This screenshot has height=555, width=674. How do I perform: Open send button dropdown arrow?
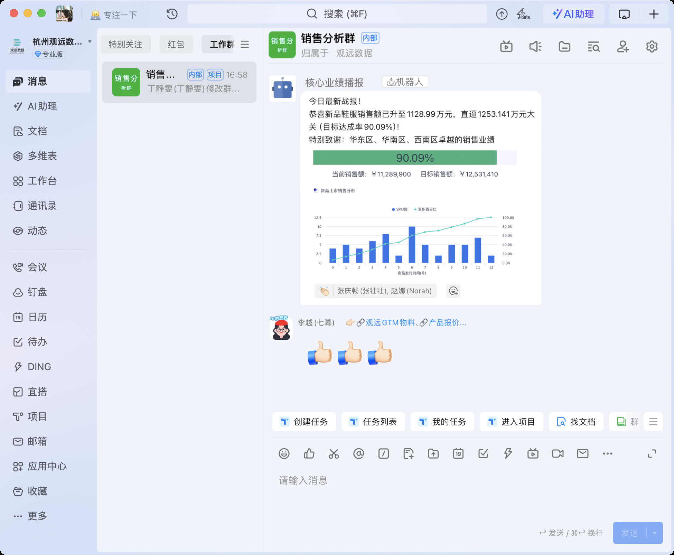click(654, 533)
